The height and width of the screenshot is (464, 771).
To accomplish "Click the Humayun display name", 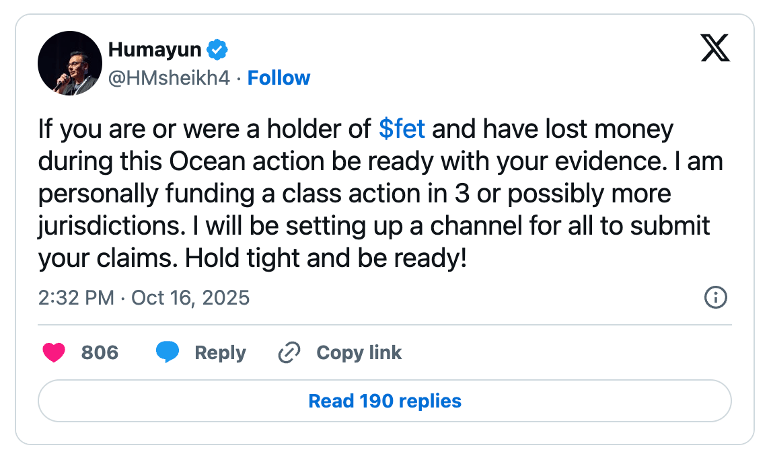I will [155, 49].
